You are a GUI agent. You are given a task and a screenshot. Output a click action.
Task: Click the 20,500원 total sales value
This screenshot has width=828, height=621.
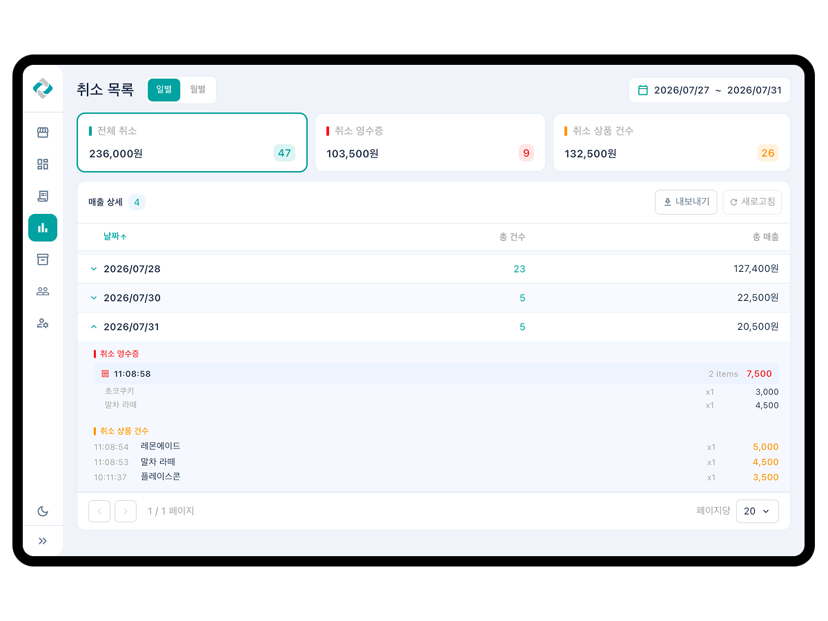coord(758,327)
